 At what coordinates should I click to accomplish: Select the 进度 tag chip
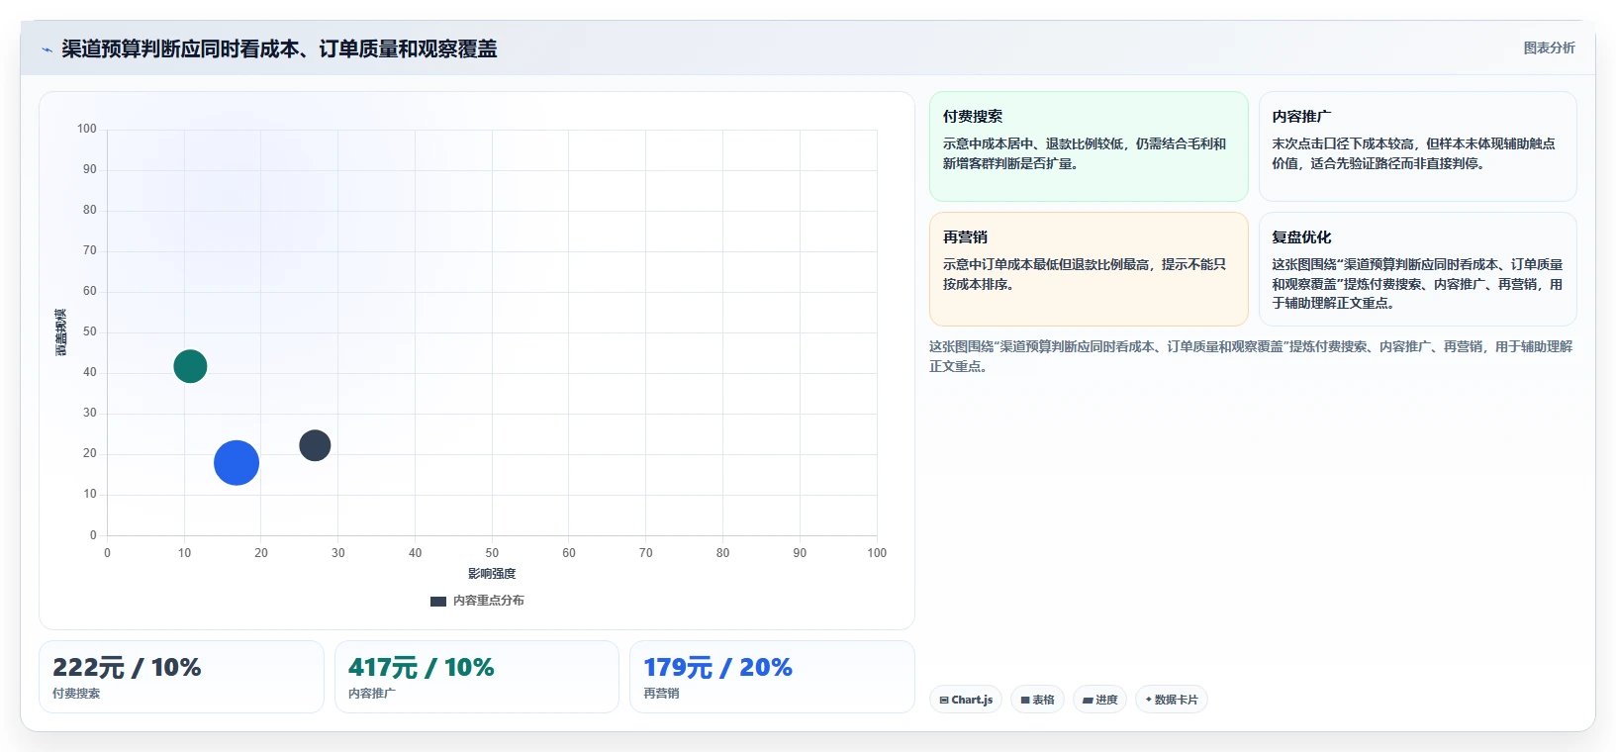1099,700
